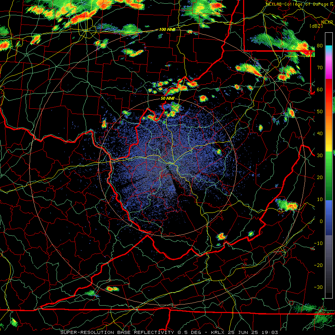Click the [dBZ] unit label
The height and width of the screenshot is (335, 335).
tap(316, 26)
